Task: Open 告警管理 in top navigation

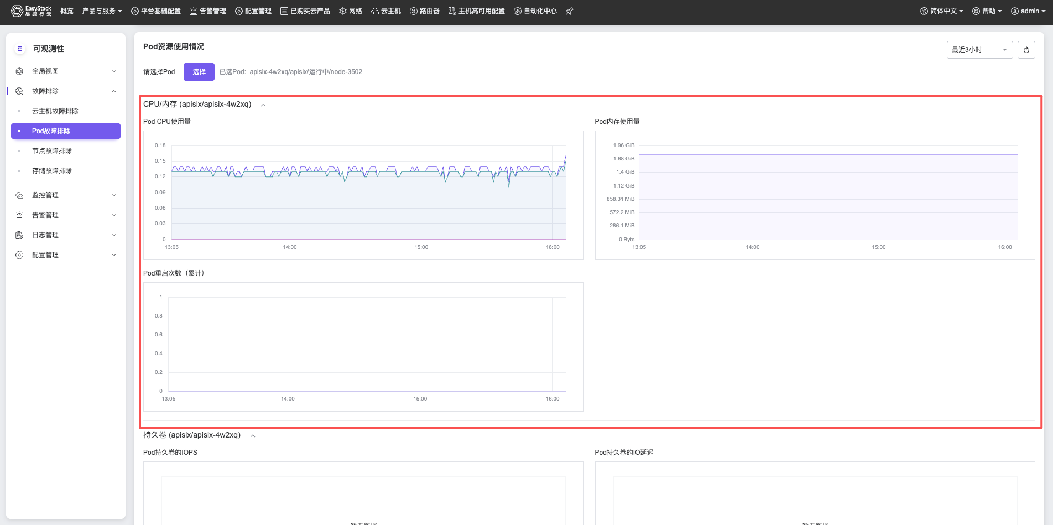Action: (208, 11)
